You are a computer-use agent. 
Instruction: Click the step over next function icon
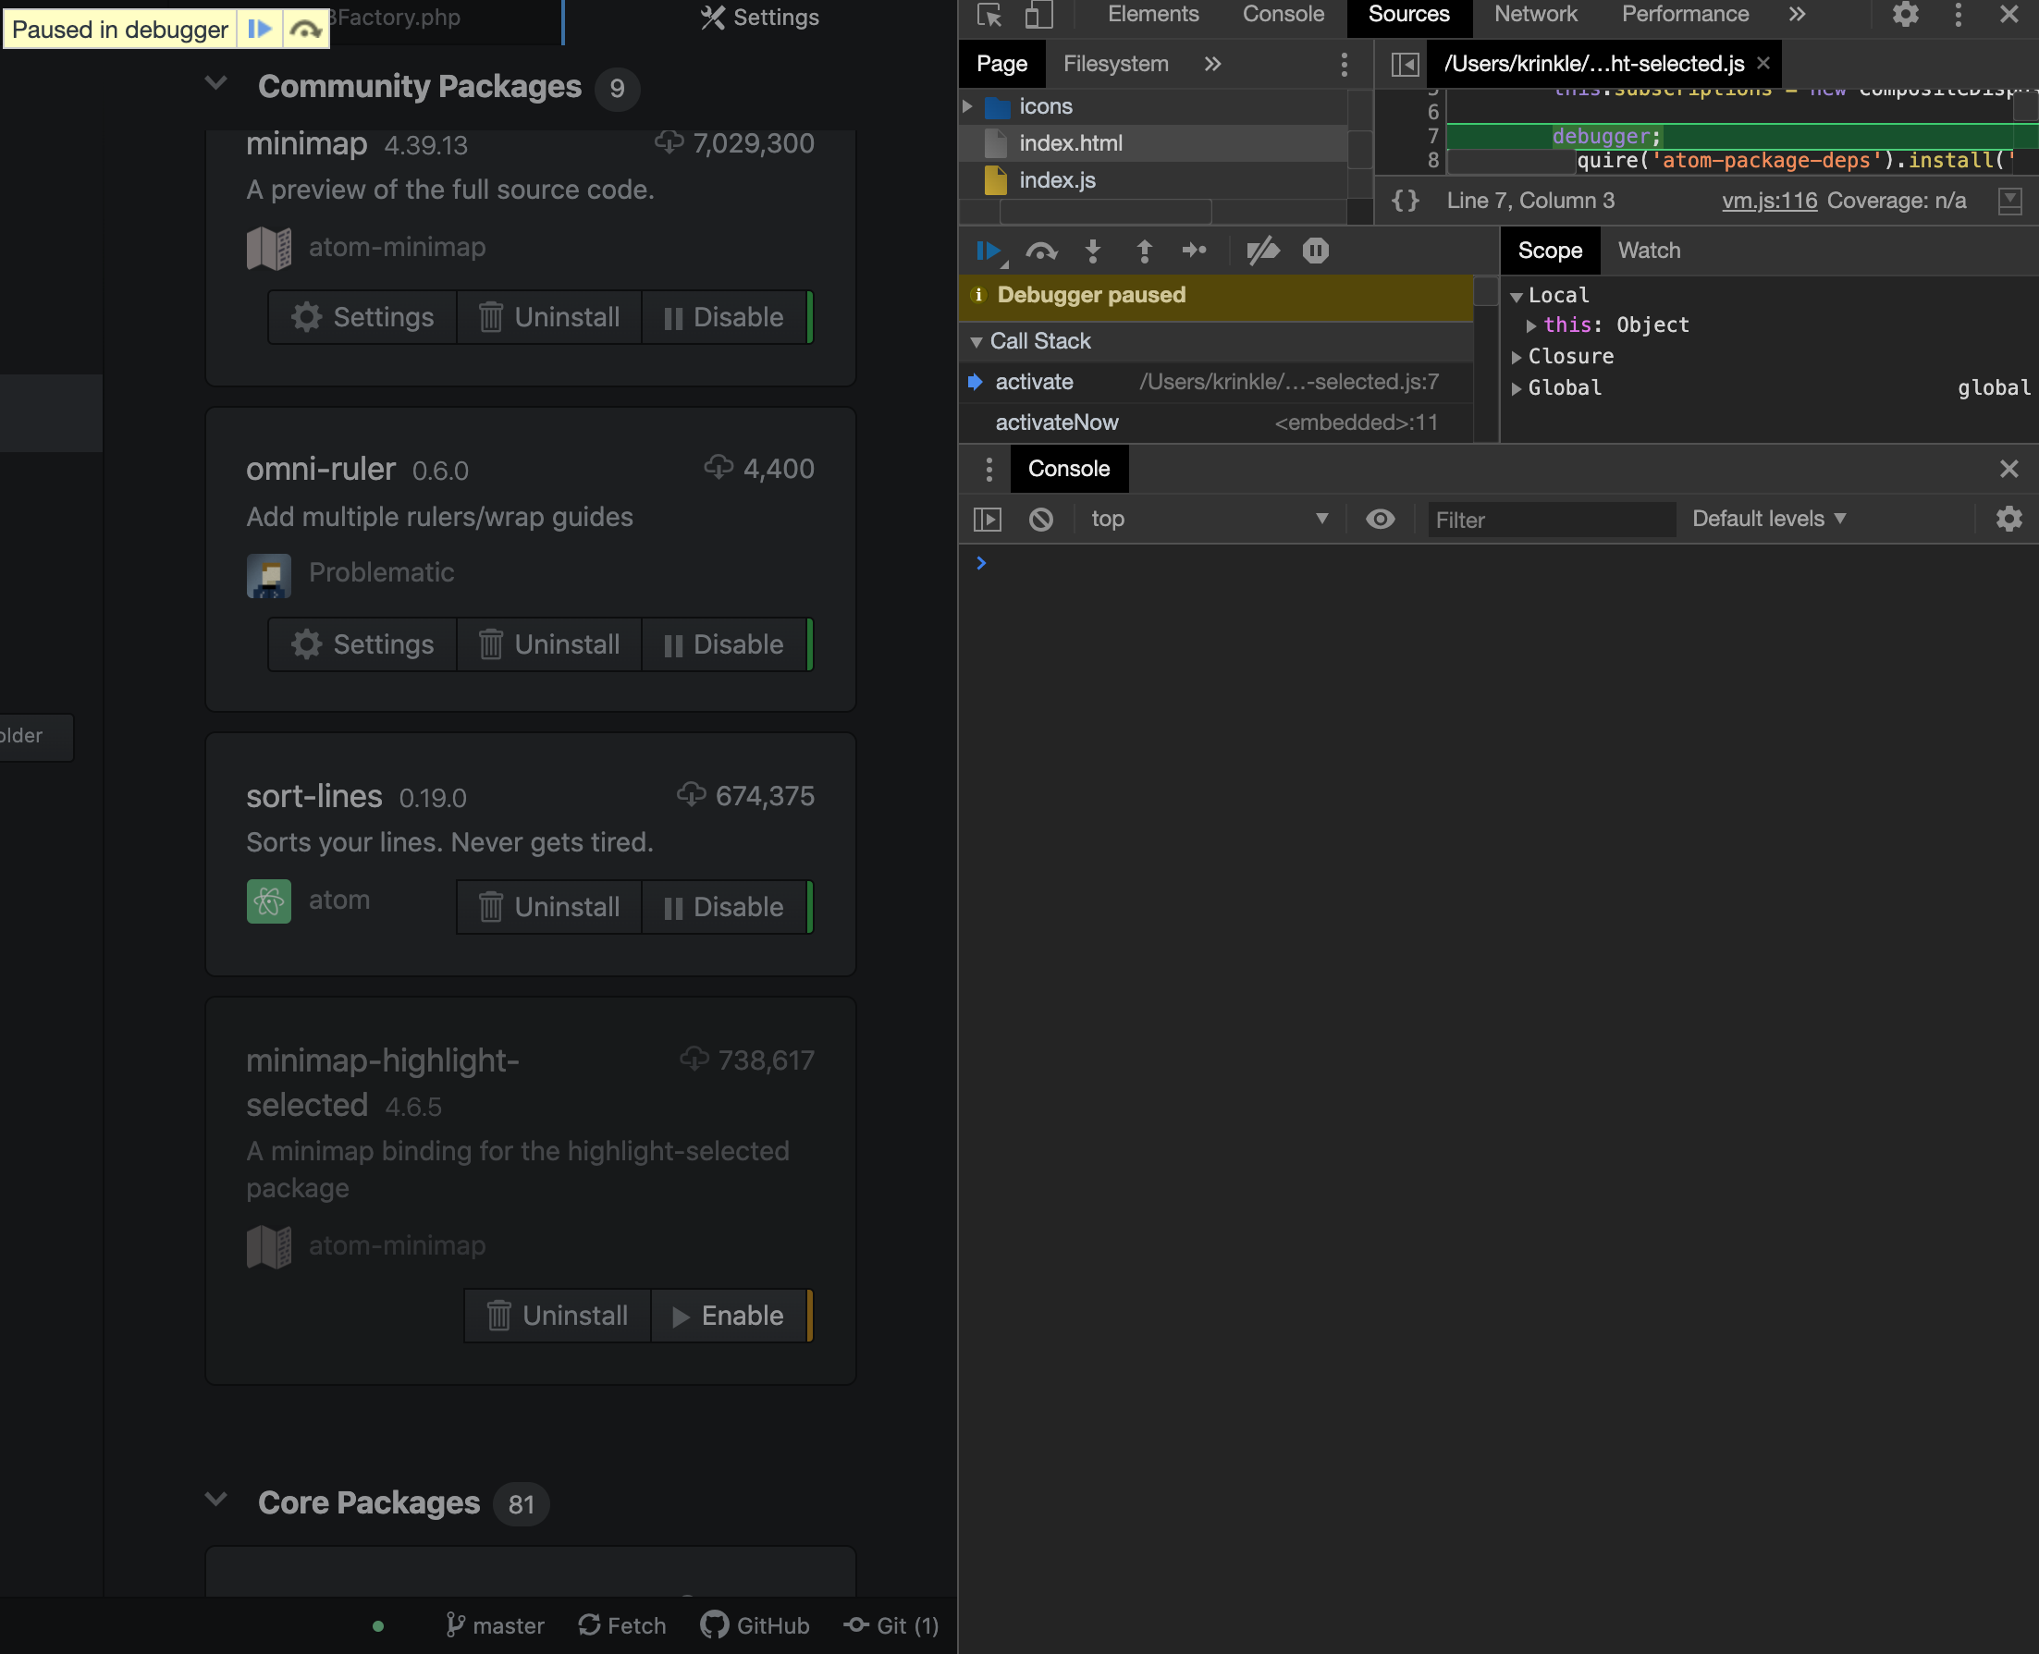point(1040,251)
